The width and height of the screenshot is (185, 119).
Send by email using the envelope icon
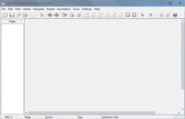coord(33,15)
